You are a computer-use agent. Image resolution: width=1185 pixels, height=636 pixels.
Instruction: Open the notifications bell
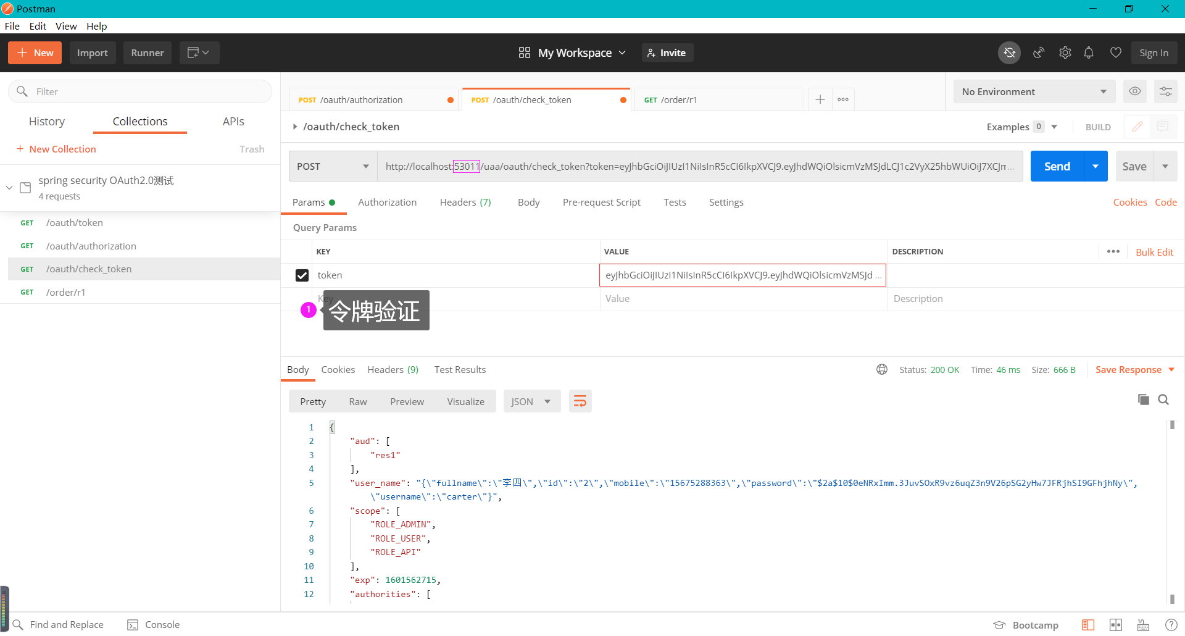click(x=1089, y=53)
